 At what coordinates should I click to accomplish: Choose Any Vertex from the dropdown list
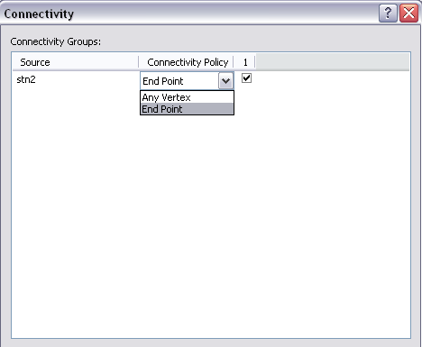tap(187, 97)
